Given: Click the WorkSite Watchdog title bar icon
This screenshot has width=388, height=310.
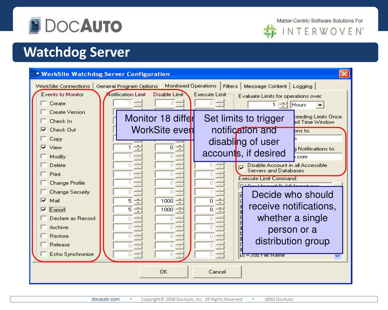Looking at the screenshot, I should pos(35,74).
